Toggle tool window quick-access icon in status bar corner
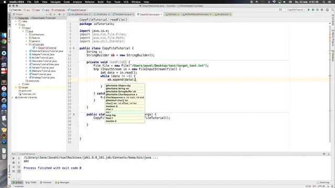The height and width of the screenshot is (188, 335). click(x=9, y=186)
